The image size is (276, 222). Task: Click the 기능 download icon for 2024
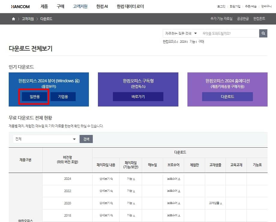pos(131,179)
